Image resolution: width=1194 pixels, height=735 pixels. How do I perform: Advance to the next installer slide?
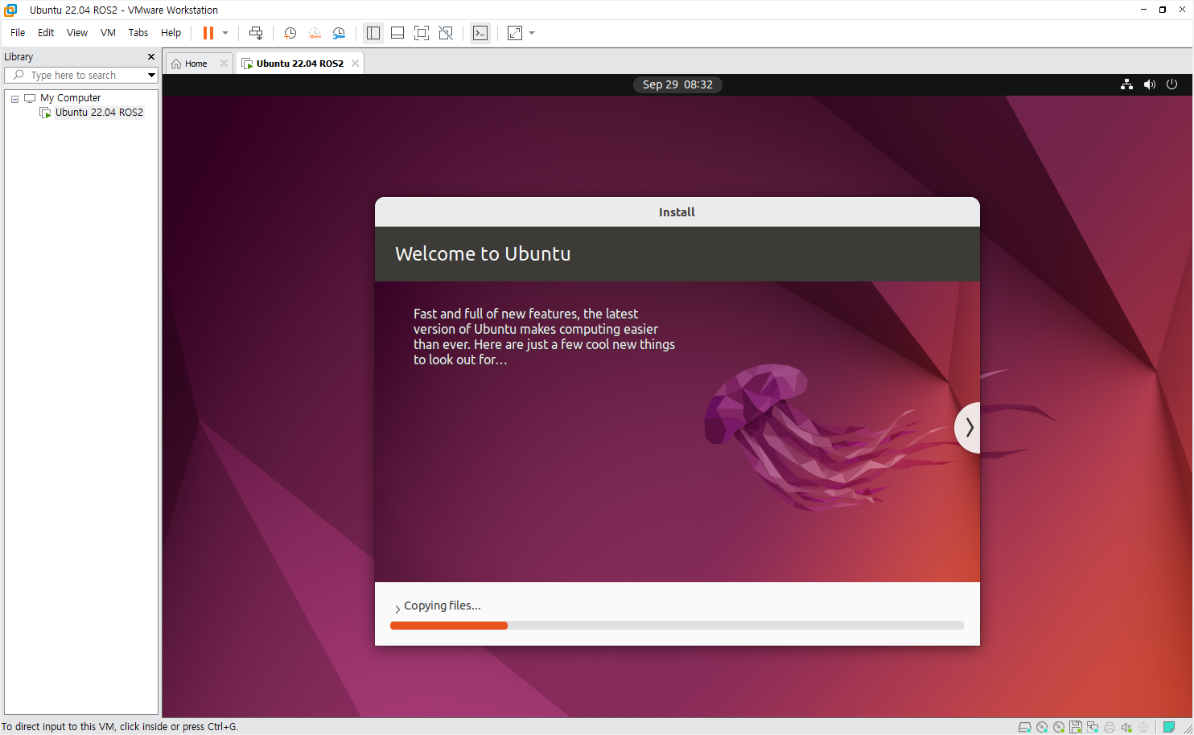(x=968, y=428)
